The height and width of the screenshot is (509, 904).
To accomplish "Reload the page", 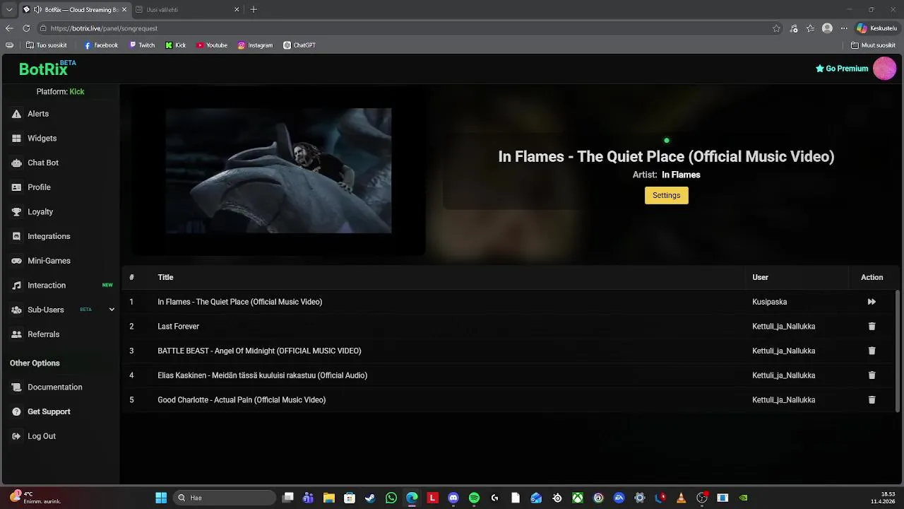I will point(26,28).
